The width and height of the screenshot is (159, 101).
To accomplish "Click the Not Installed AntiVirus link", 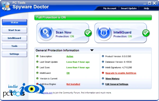I will point(73,84).
